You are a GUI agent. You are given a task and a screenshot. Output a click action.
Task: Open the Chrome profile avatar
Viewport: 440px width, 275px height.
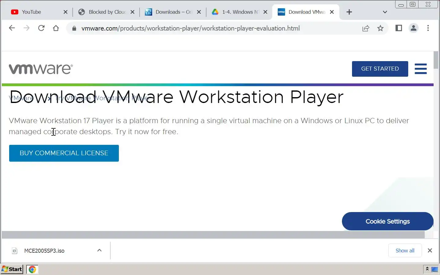click(413, 28)
